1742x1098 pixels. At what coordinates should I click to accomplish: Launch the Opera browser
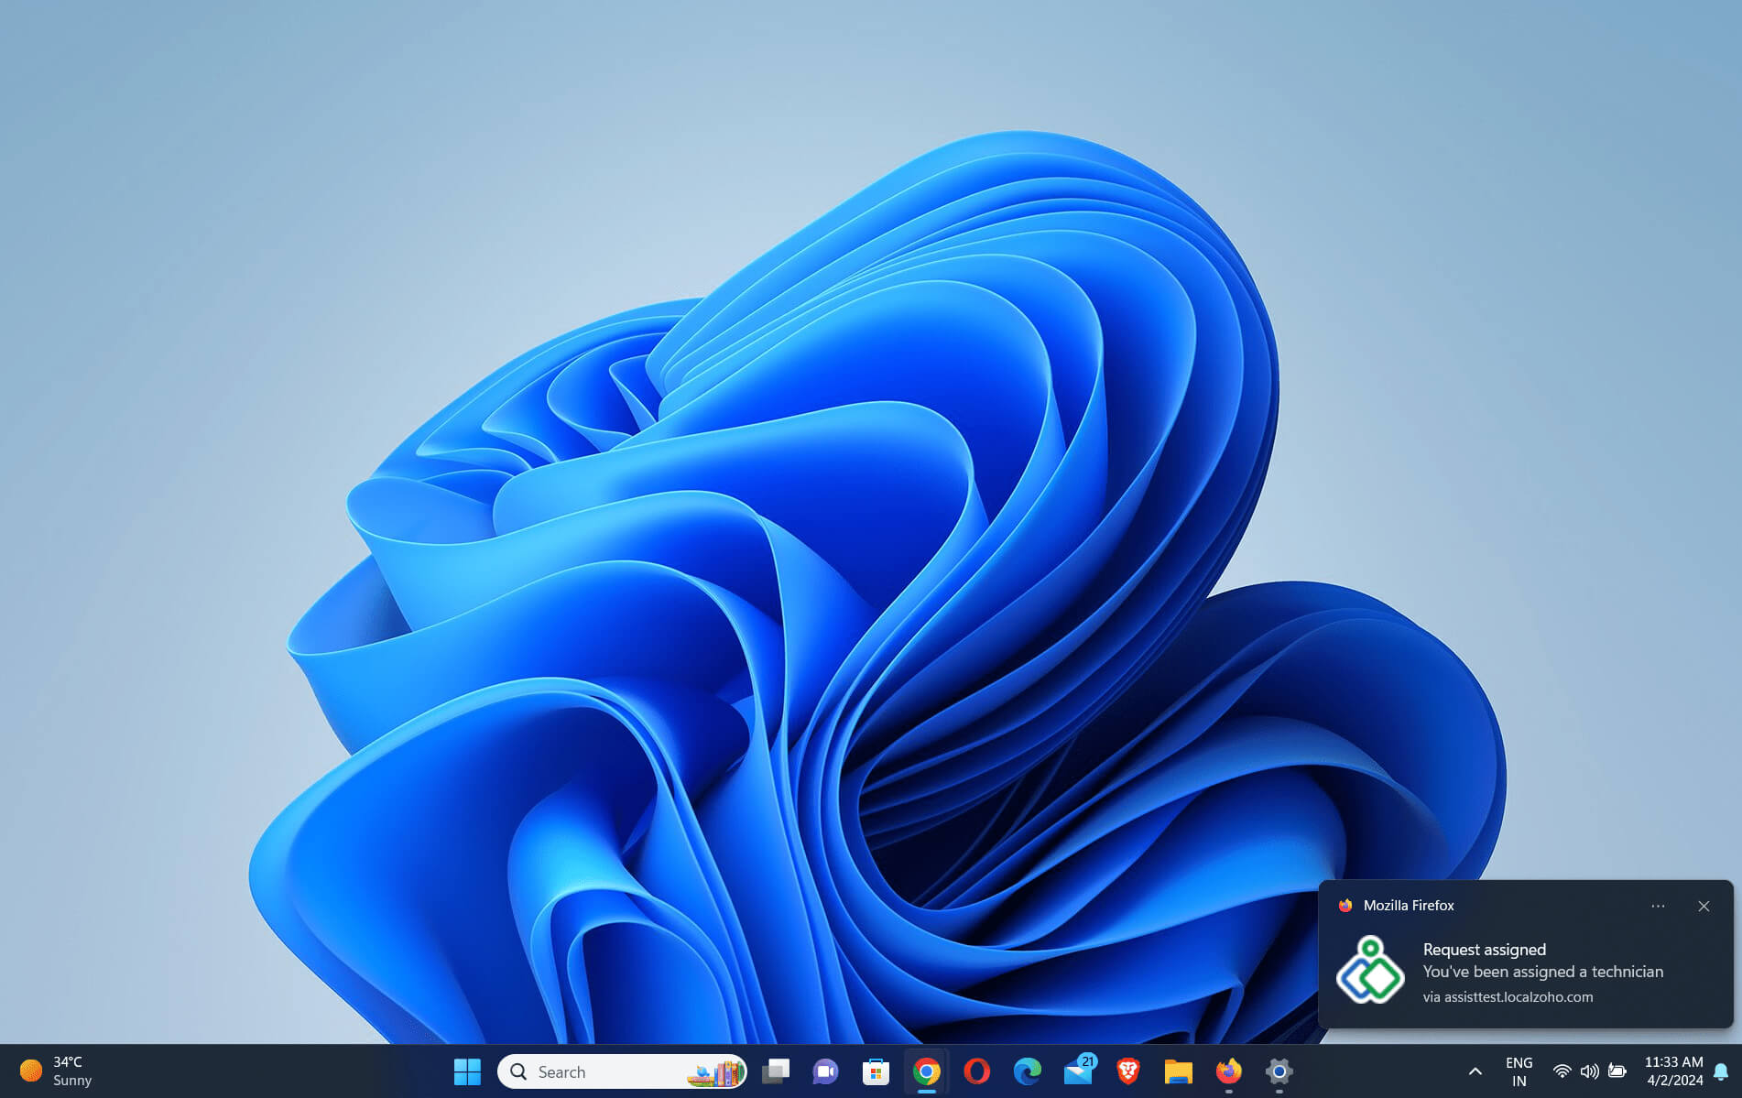976,1071
